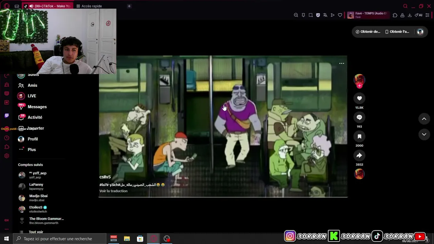Open the Opera GX menu logo
The image size is (434, 244).
(6, 6)
